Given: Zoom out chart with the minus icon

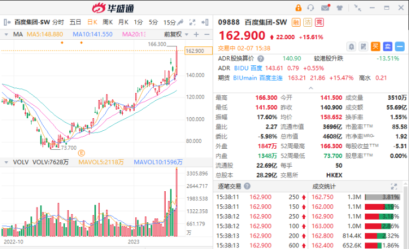Looking at the screenshot, I should [x=207, y=34].
